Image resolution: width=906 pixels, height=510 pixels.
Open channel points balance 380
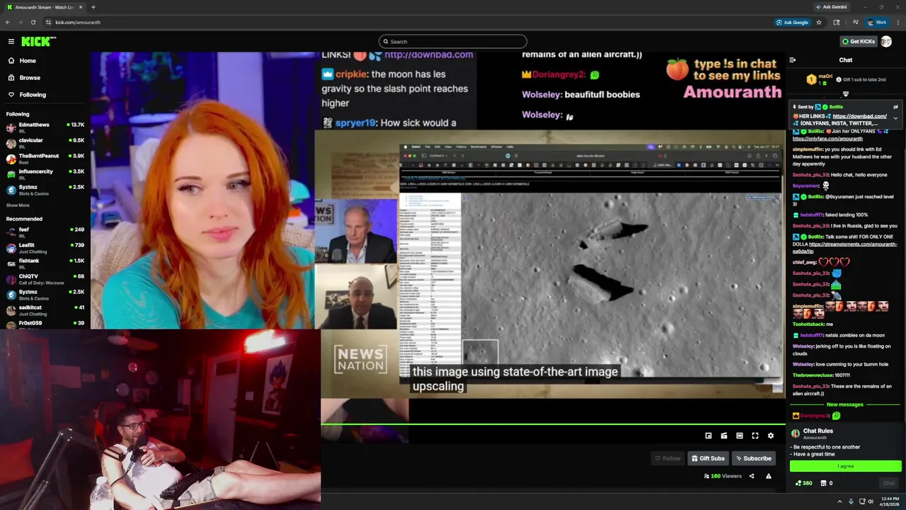tap(803, 483)
